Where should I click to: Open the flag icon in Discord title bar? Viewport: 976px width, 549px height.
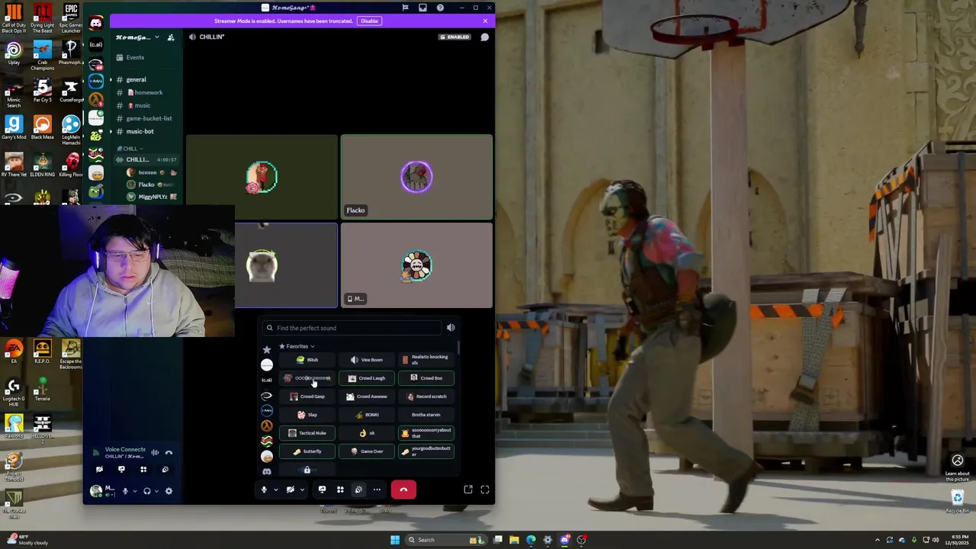405,8
